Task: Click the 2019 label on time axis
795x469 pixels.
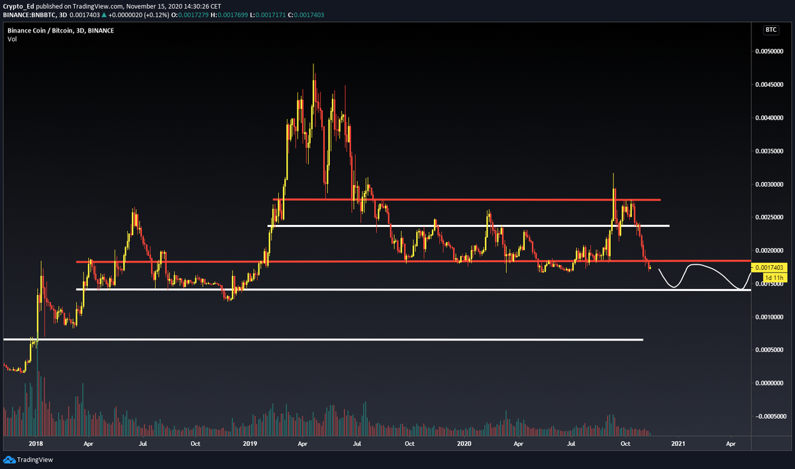Action: (250, 443)
